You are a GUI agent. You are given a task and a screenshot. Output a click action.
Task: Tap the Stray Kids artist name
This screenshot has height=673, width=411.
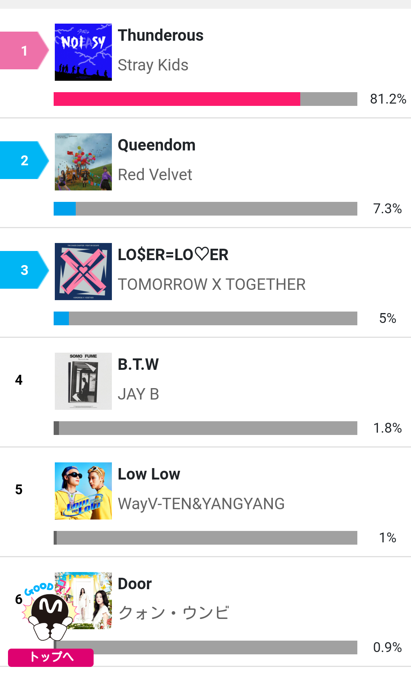(x=153, y=65)
